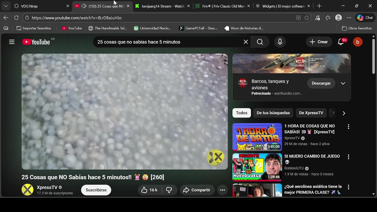
Task: Open GamePCFull bookmark
Action: [198, 28]
